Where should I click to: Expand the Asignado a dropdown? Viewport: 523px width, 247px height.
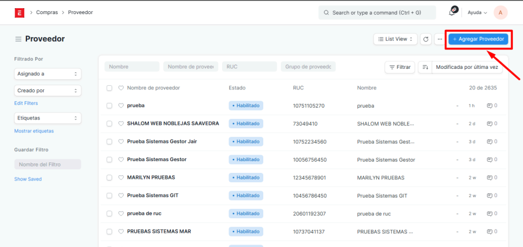click(48, 74)
